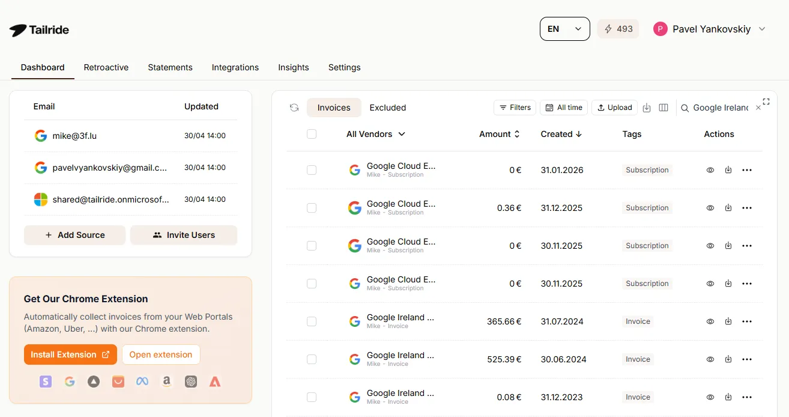Check the 31.12.2023 invoice row

point(312,397)
